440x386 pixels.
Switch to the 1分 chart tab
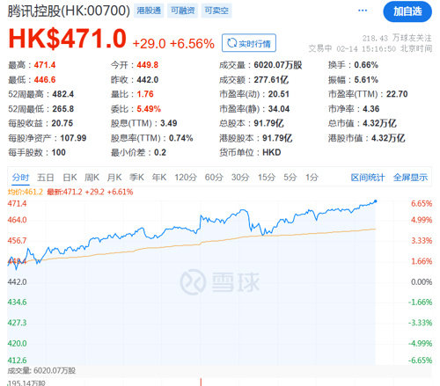[x=312, y=178]
